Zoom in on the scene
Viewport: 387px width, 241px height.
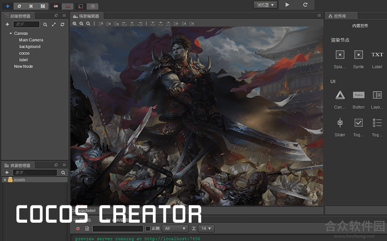(74, 24)
